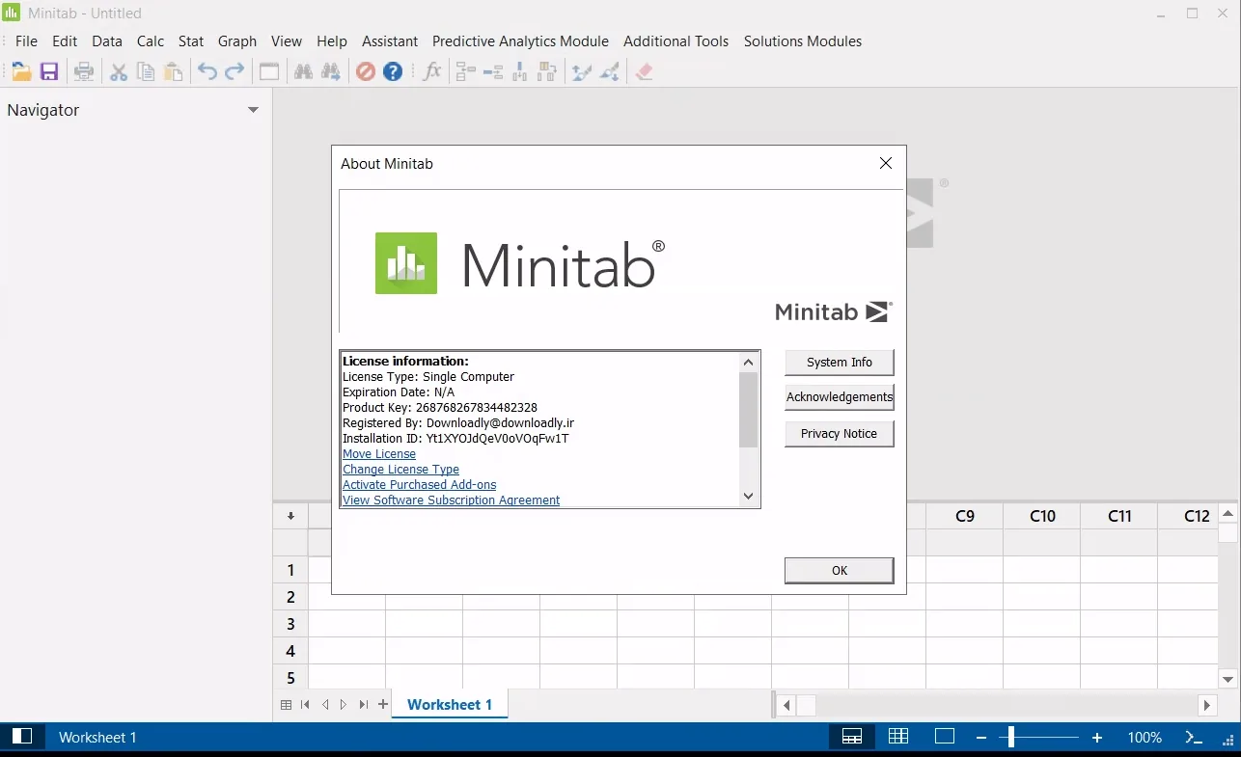Click the Insert Cells toolbar icon
This screenshot has width=1241, height=757.
[466, 71]
